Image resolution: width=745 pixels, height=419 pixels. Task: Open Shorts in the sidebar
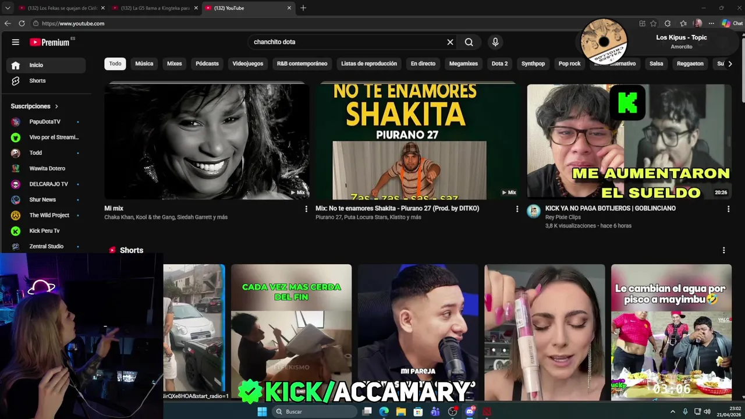pos(45,81)
